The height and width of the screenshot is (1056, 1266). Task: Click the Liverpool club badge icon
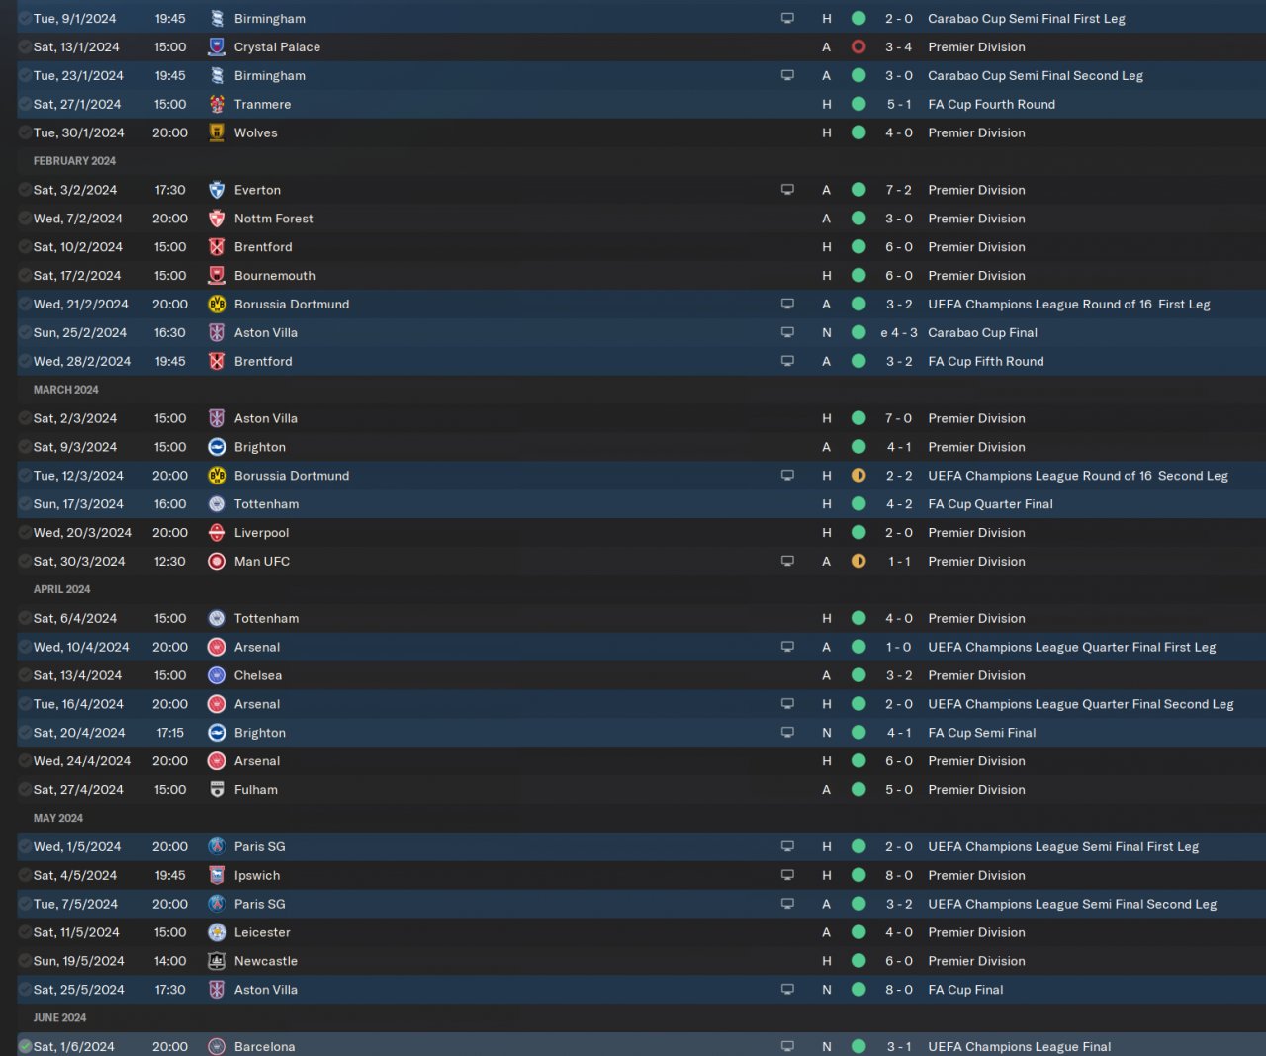click(x=217, y=532)
